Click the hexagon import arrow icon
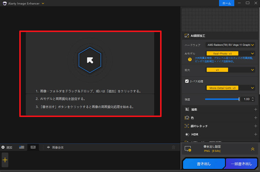Viewport: 260px width, 172px height. coord(90,60)
